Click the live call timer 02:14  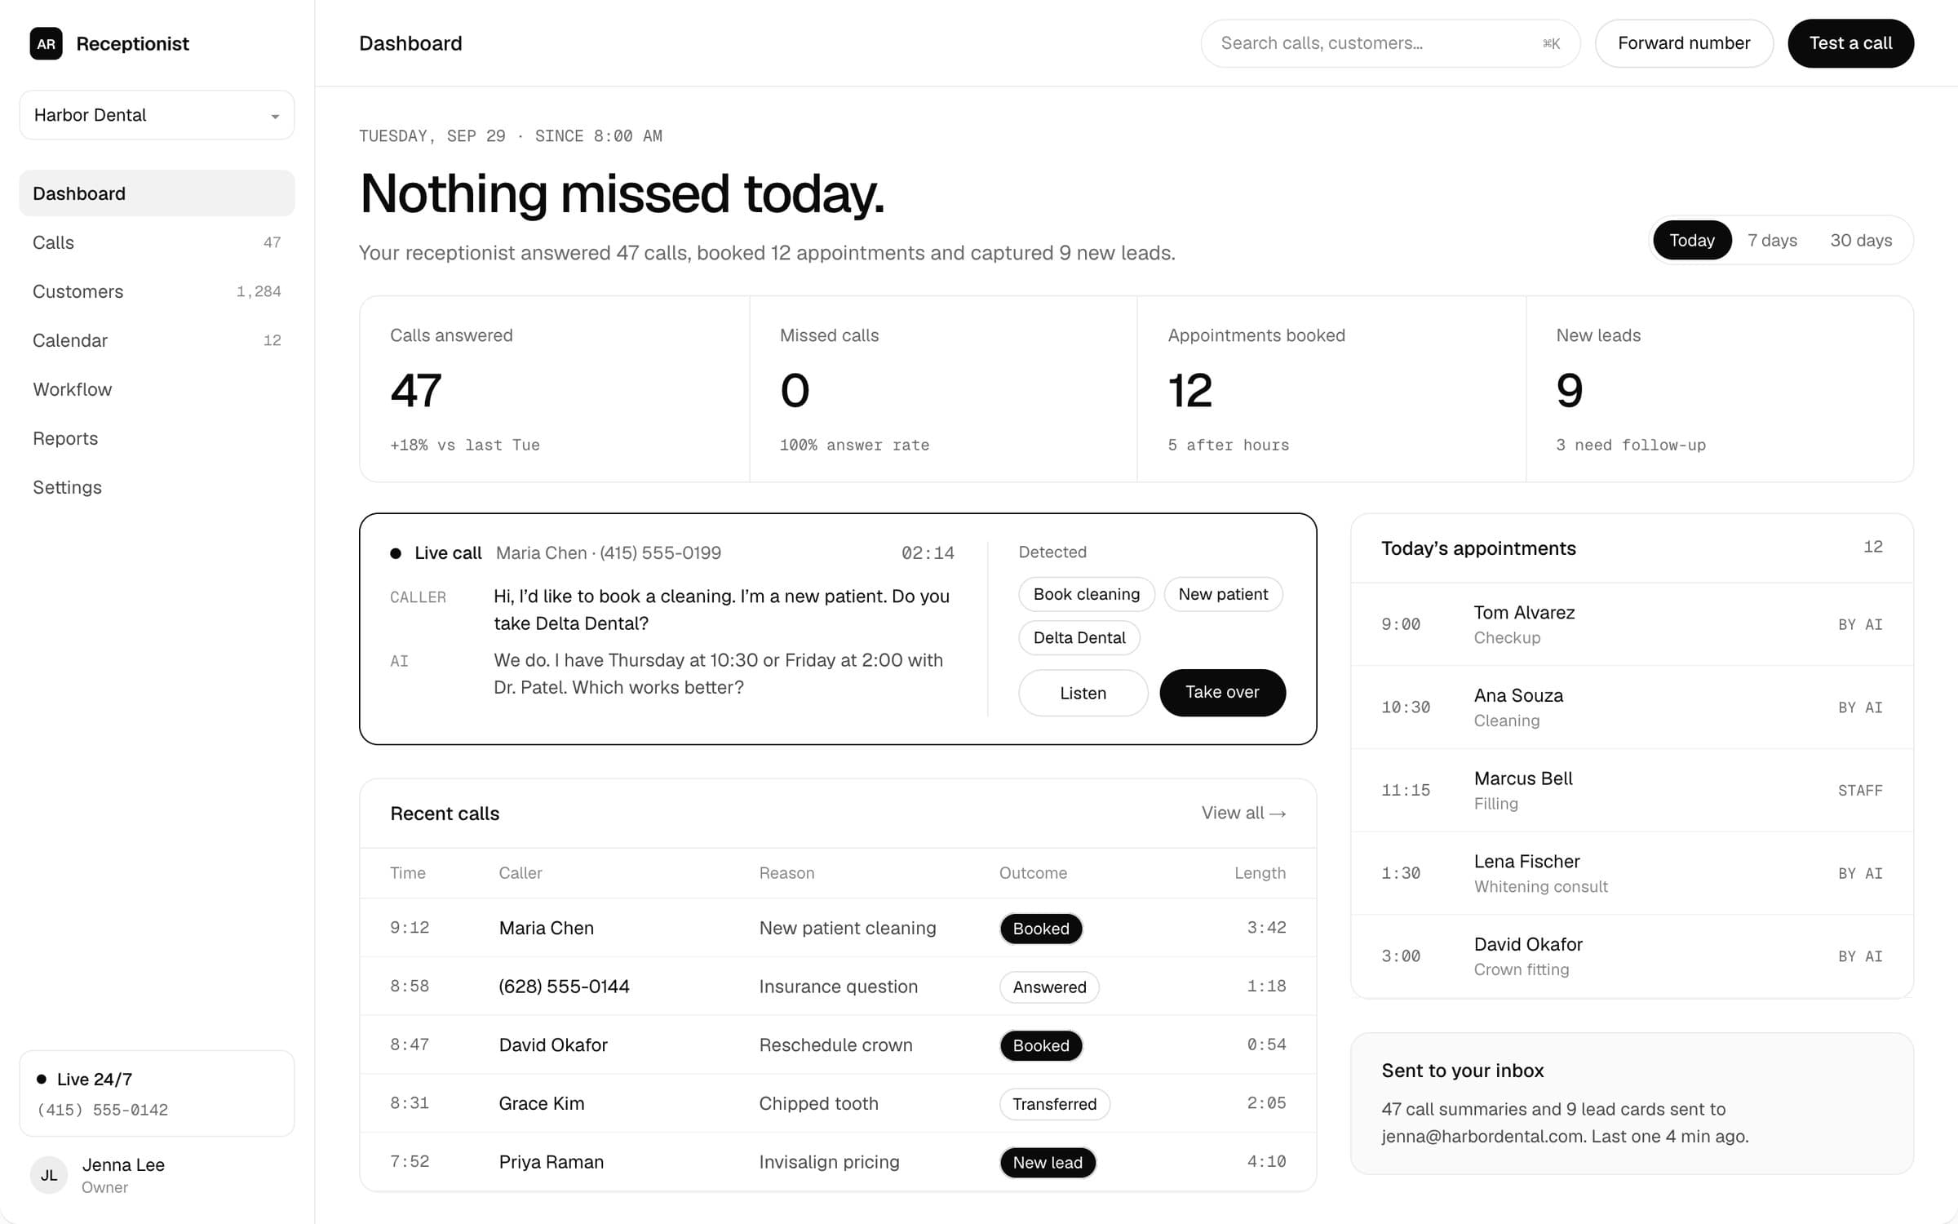coord(928,553)
